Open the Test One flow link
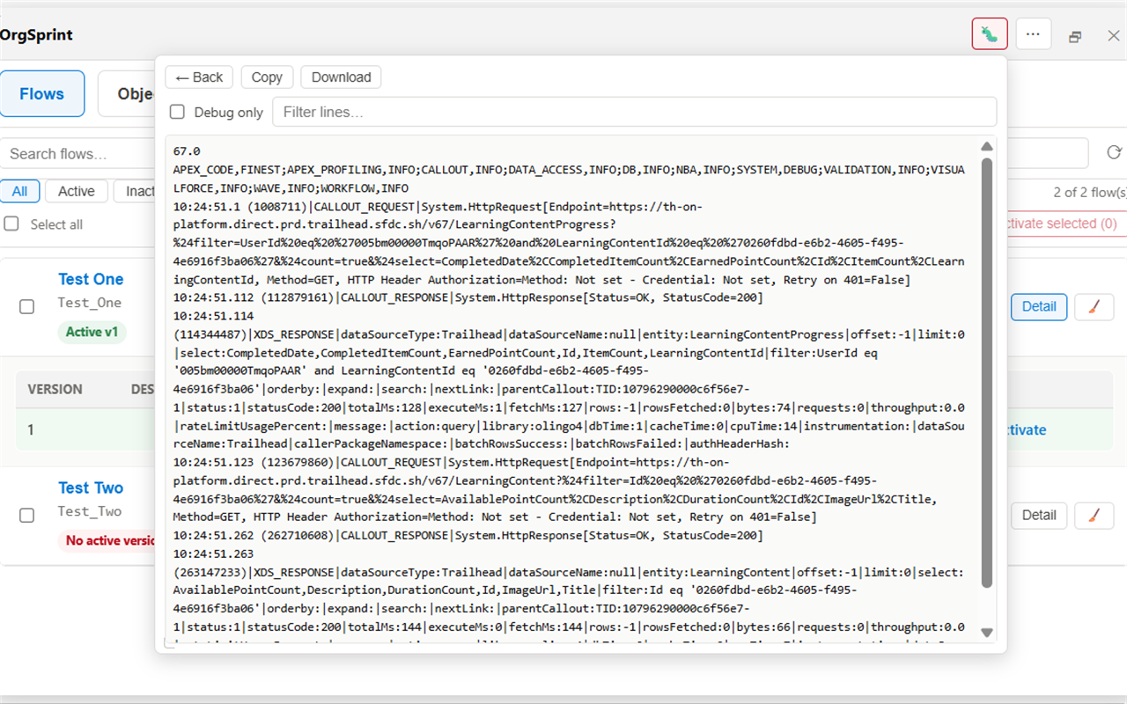Viewport: 1127px width, 704px height. pyautogui.click(x=91, y=279)
